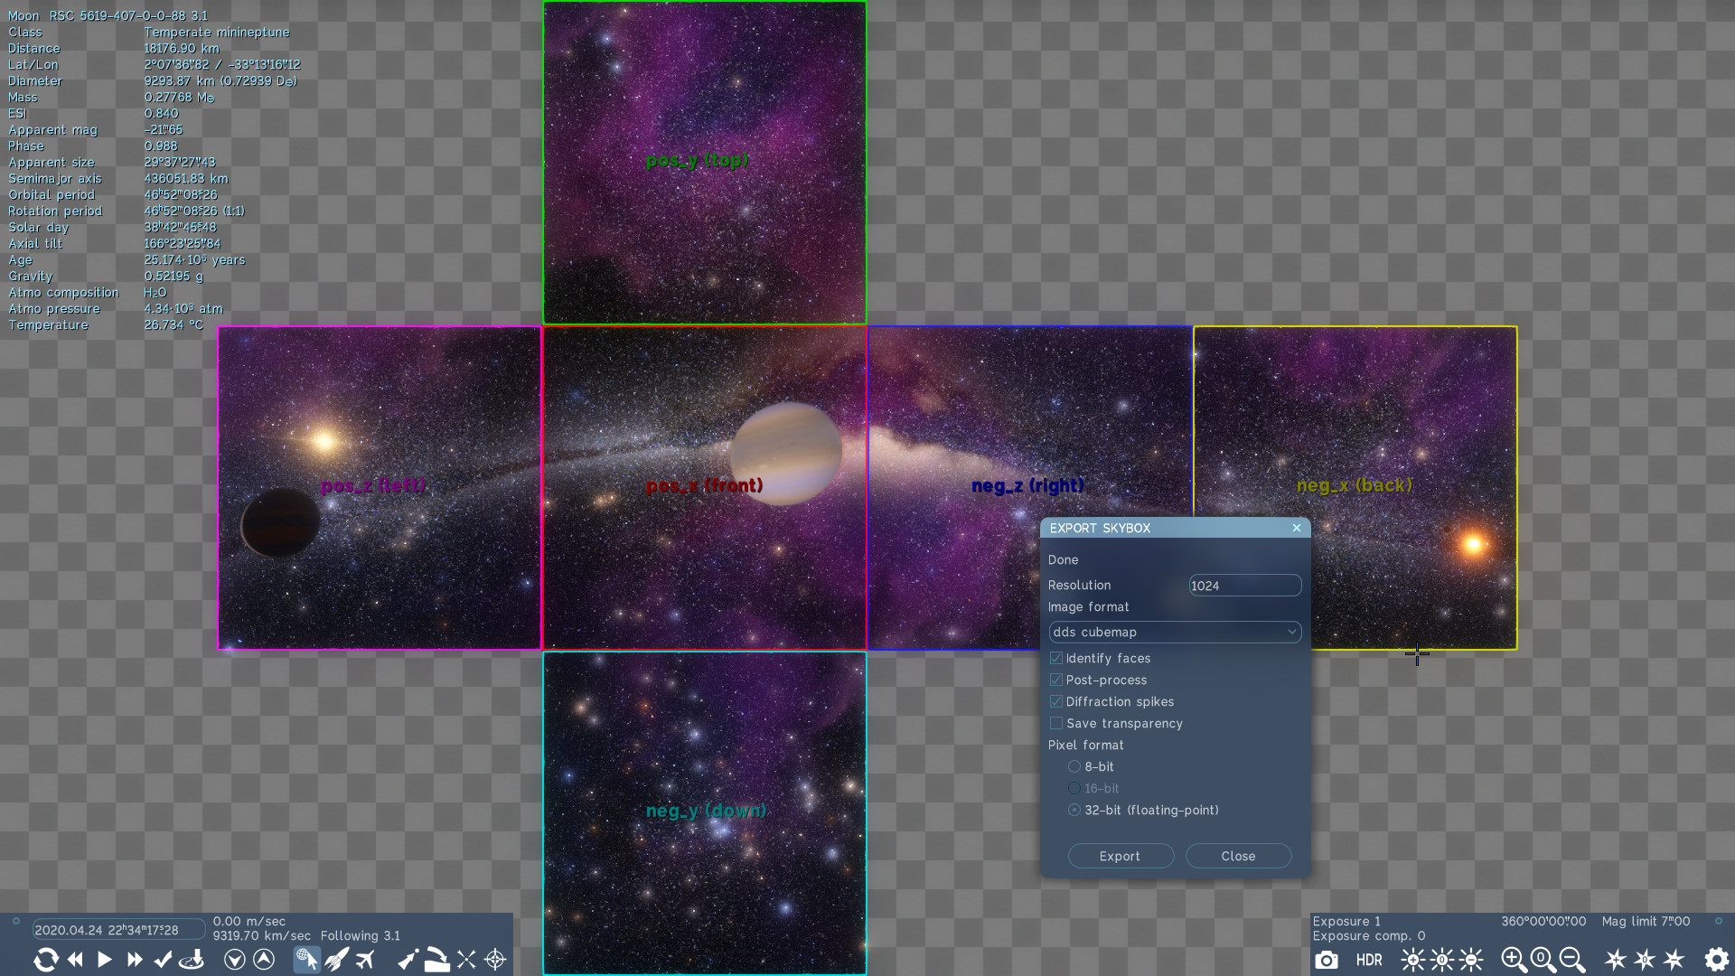Enable Save transparency

(x=1055, y=723)
